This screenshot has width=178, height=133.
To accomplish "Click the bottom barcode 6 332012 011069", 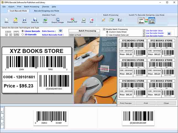I will (x=51, y=118).
